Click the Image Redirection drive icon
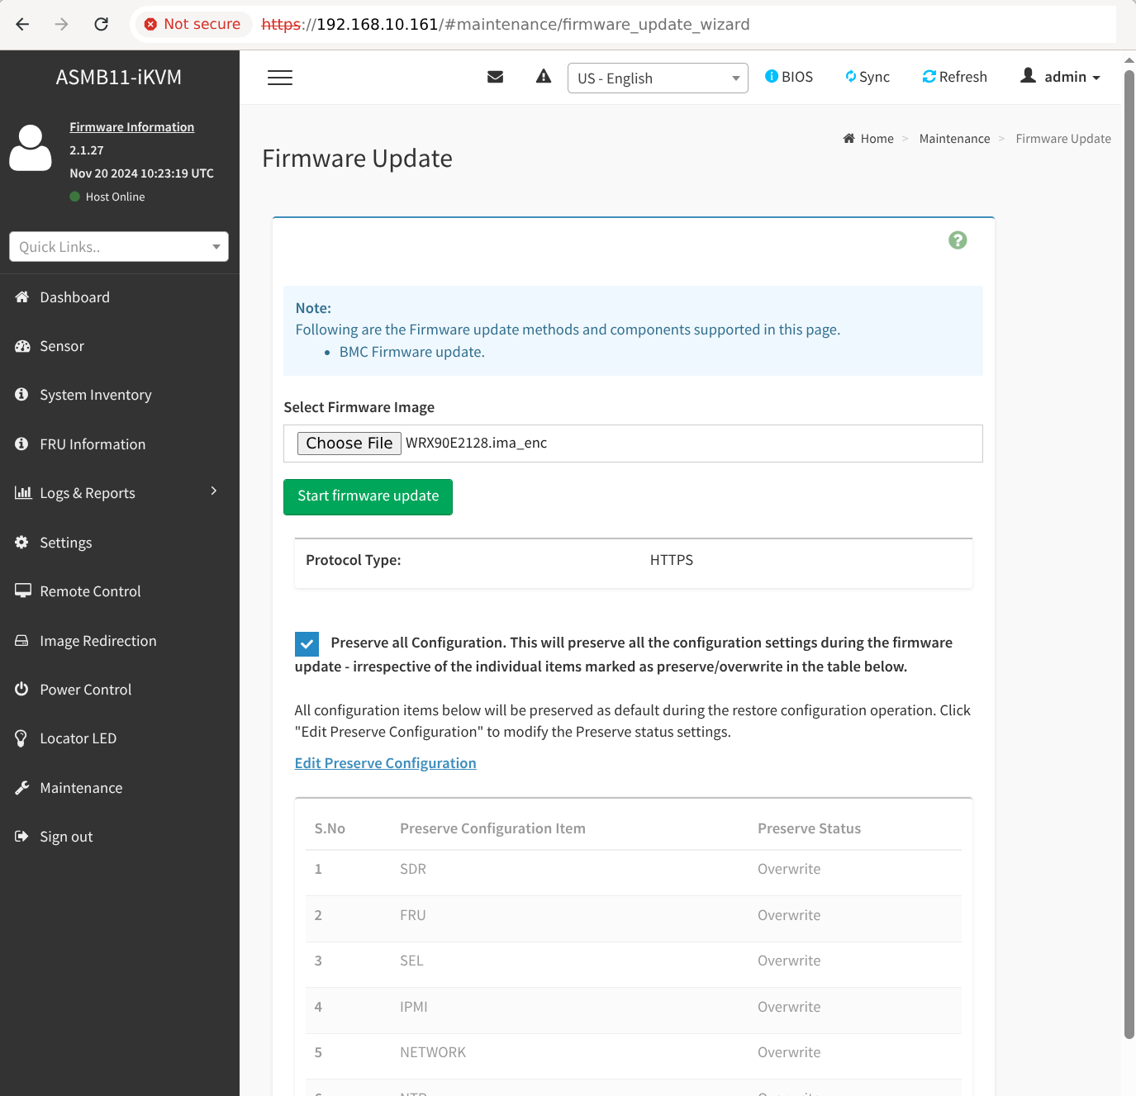The height and width of the screenshot is (1096, 1136). click(x=22, y=640)
